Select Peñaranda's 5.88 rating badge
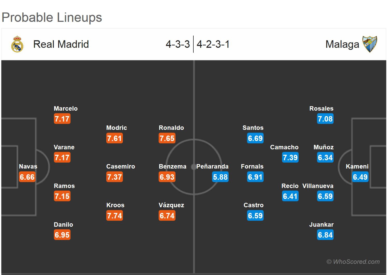 220,177
